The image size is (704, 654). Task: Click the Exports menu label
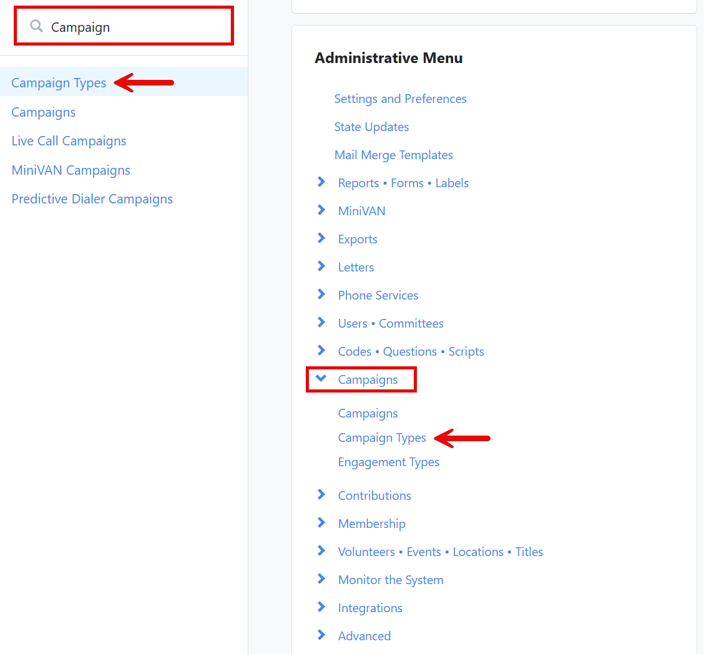point(358,239)
